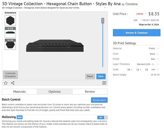Image resolution: width=164 pixels, height=133 pixels.
Task: Open the viewer settings sliders icon
Action: [104, 83]
